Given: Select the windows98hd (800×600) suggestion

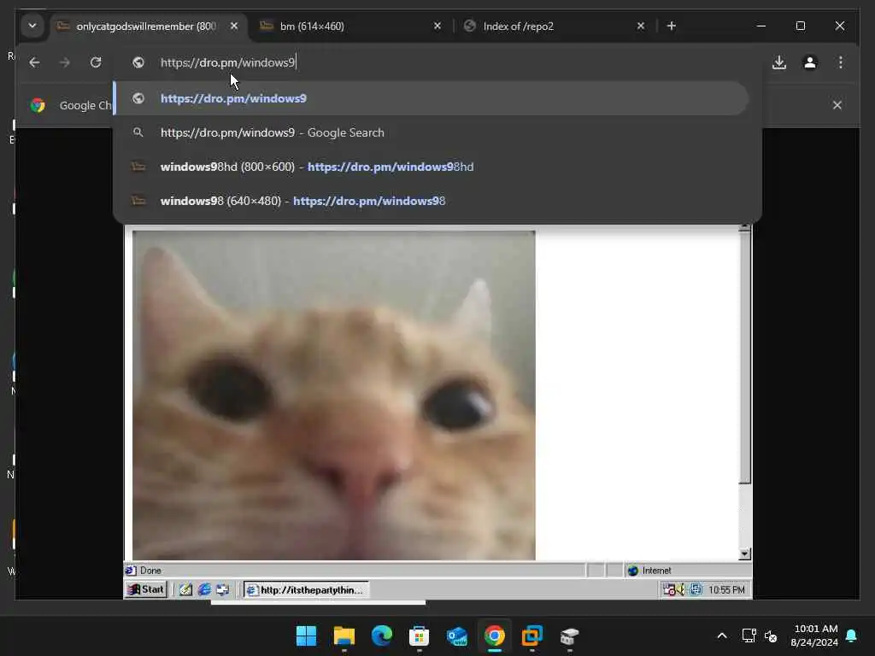Looking at the screenshot, I should coord(431,167).
